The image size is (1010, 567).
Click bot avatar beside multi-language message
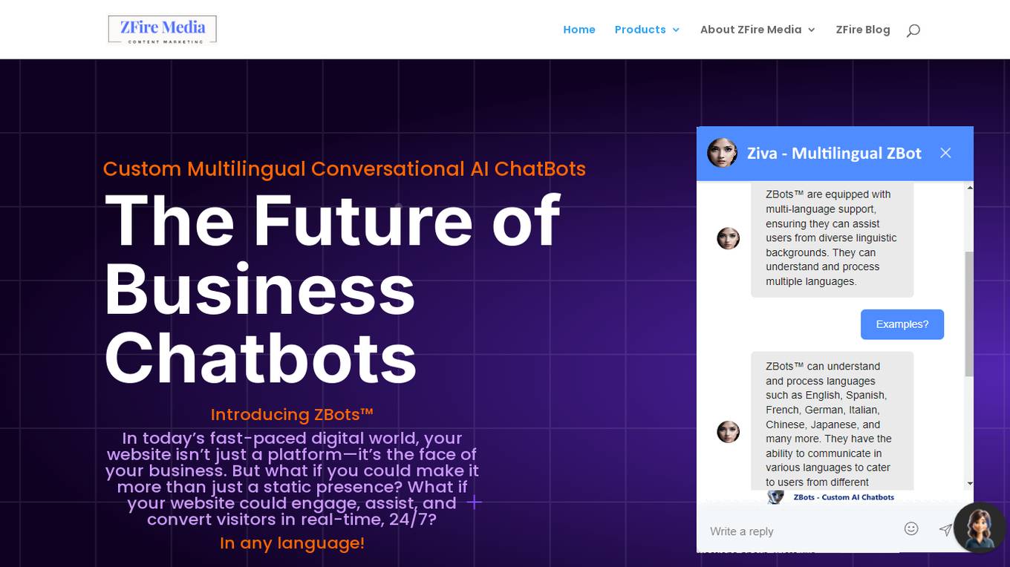pyautogui.click(x=728, y=238)
